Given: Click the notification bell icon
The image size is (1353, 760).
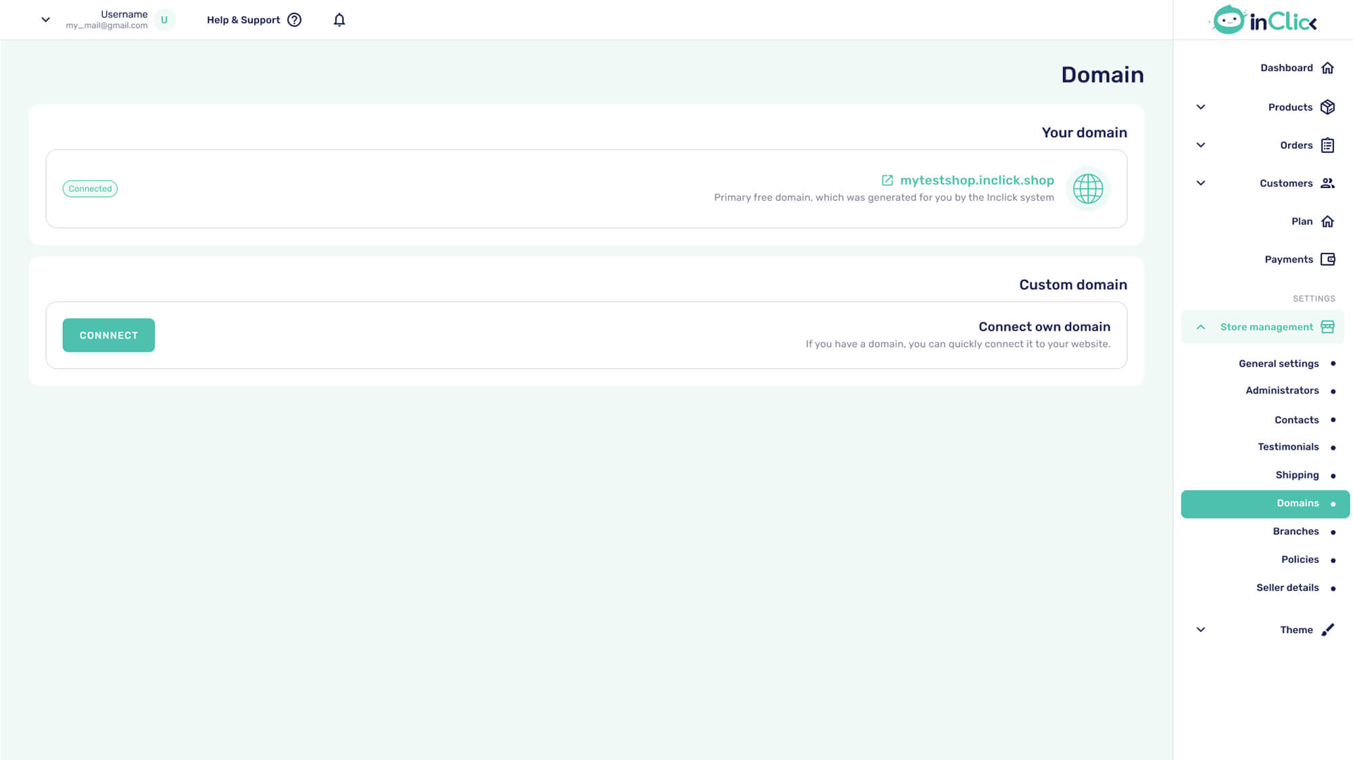Looking at the screenshot, I should (339, 20).
